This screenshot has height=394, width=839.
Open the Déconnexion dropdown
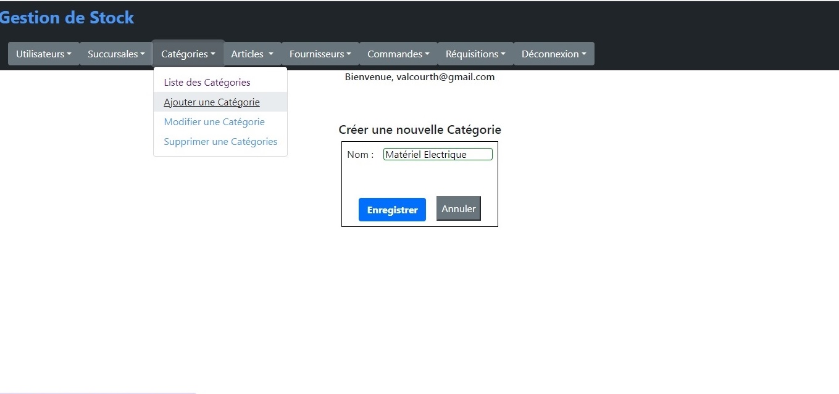click(554, 54)
